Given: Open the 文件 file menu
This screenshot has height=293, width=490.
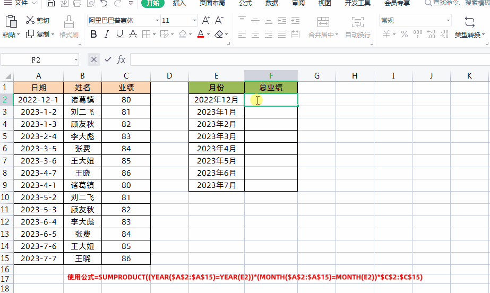Looking at the screenshot, I should coord(21,3).
